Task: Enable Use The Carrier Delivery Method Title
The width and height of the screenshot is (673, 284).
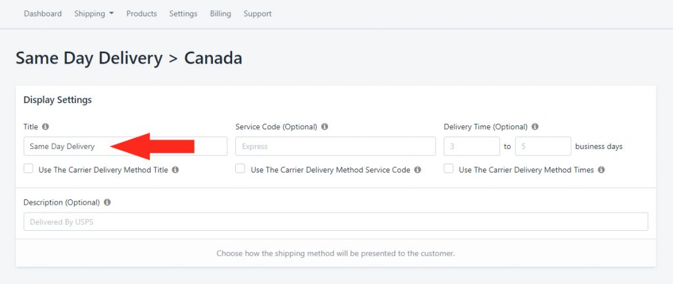Action: click(28, 169)
